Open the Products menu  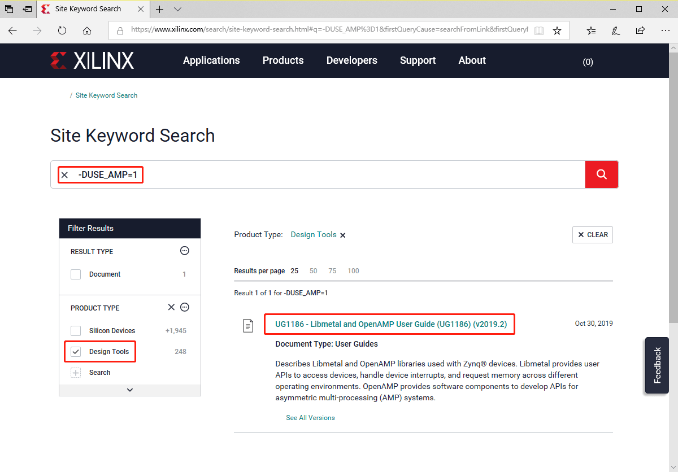tap(283, 60)
